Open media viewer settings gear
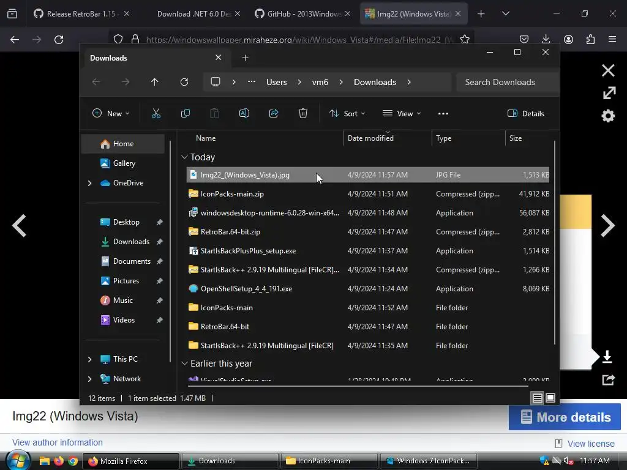The image size is (627, 470). pyautogui.click(x=608, y=116)
